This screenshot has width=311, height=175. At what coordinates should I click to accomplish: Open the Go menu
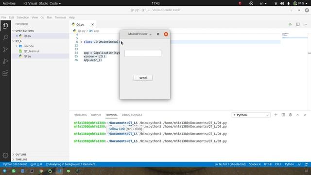click(x=42, y=17)
